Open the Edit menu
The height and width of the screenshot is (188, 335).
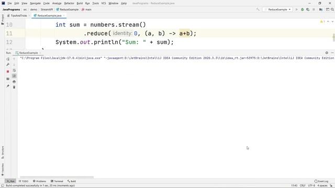17,3
